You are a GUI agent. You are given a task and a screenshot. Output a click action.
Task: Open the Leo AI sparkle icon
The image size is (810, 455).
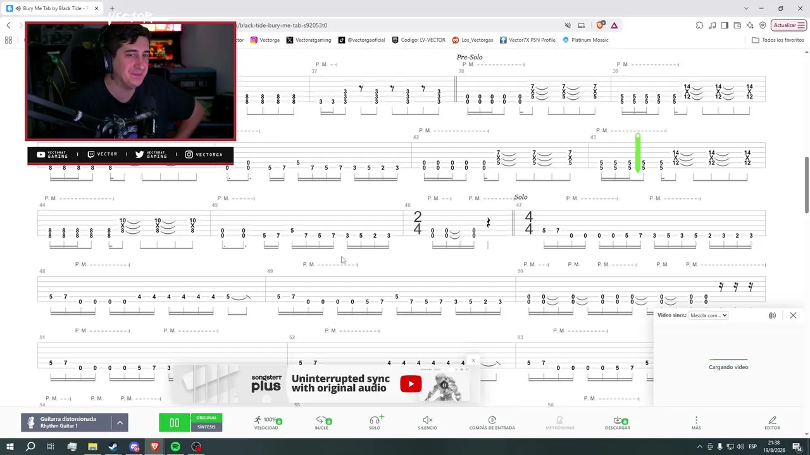tap(750, 25)
